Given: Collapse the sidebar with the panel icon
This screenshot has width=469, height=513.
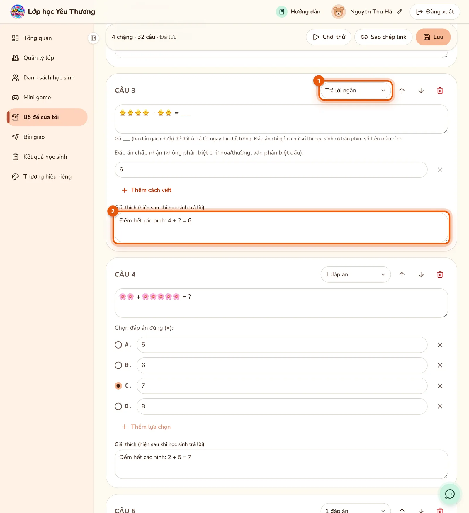Looking at the screenshot, I should point(94,38).
